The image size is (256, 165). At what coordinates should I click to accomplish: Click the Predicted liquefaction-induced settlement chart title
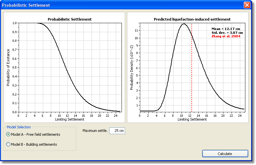tap(192, 19)
